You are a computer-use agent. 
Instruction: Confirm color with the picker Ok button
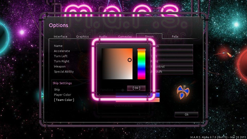(136, 88)
